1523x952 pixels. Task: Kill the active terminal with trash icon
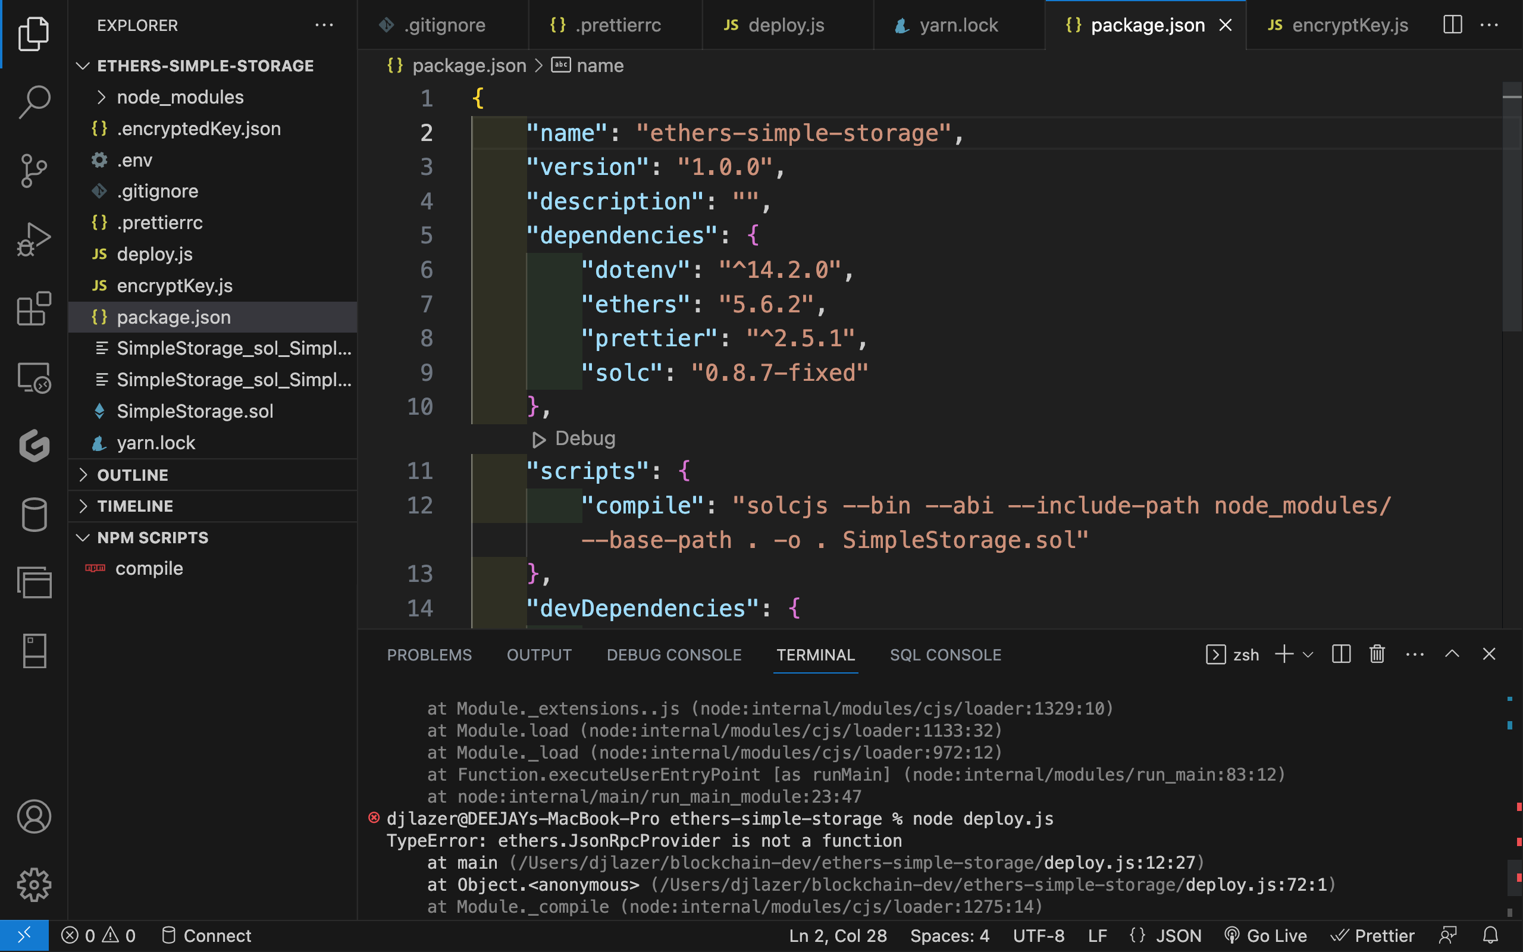(x=1377, y=654)
